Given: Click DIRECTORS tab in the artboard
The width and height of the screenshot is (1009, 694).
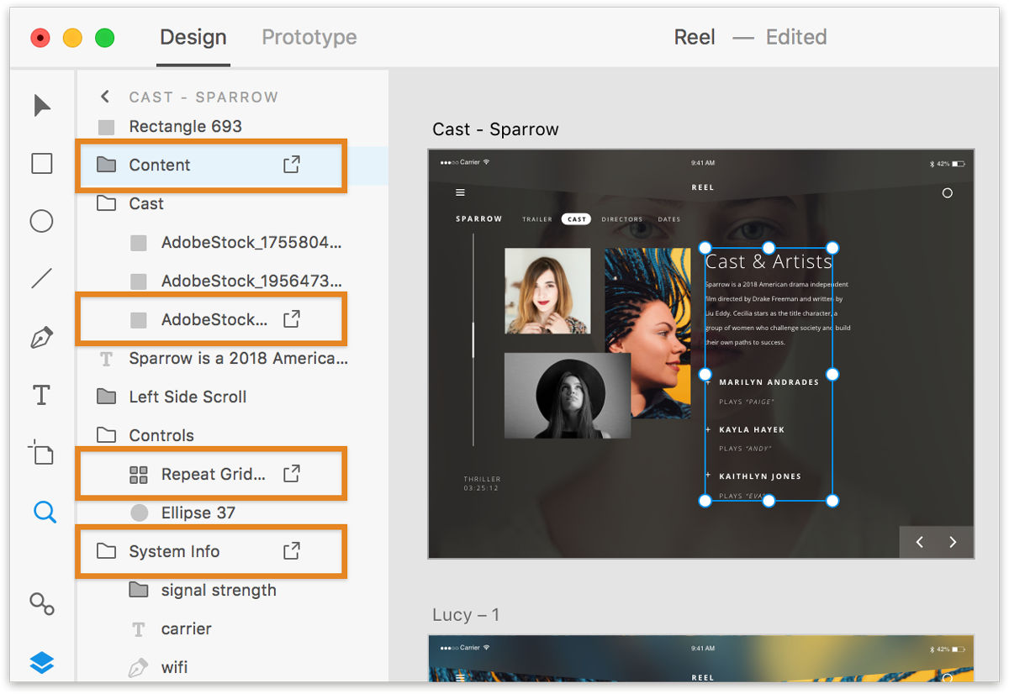Looking at the screenshot, I should pyautogui.click(x=621, y=219).
